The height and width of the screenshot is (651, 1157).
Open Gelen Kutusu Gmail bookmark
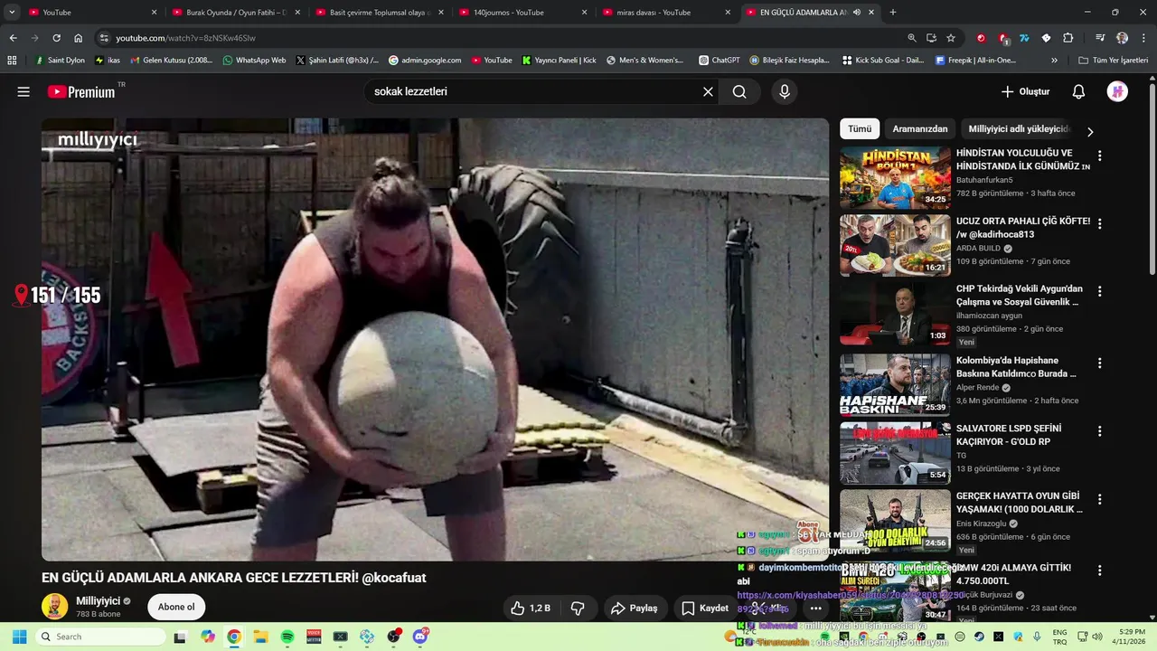coord(172,61)
